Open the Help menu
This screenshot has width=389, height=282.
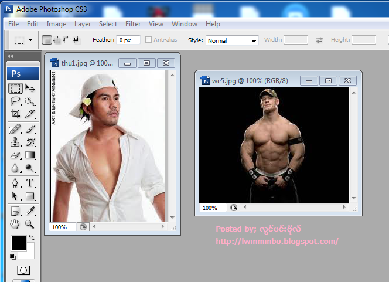coord(213,24)
